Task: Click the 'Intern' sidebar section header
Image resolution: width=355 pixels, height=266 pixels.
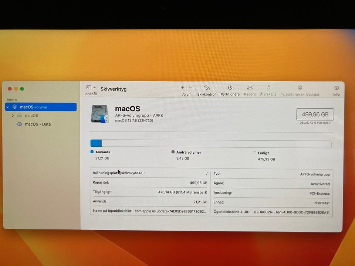Action: 12,99
